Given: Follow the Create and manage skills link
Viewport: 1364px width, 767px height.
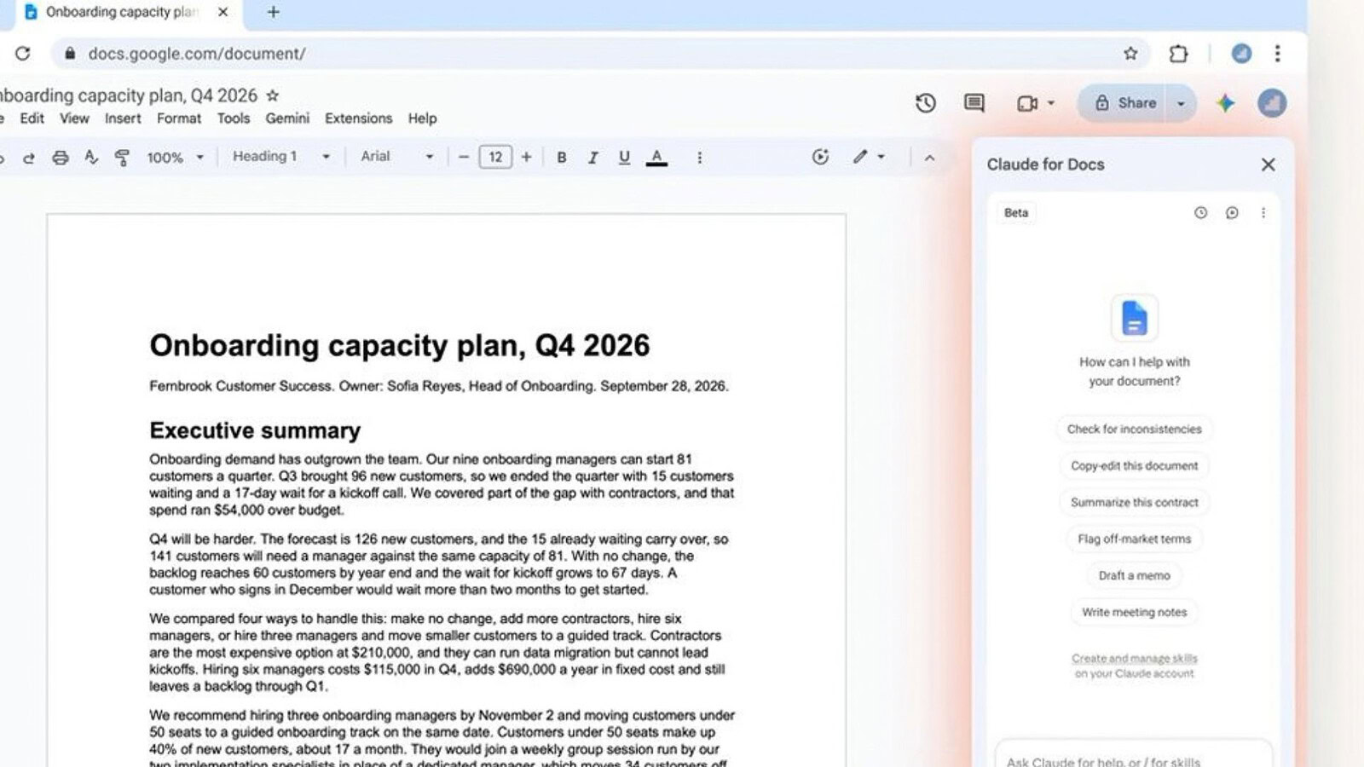Looking at the screenshot, I should coord(1134,659).
